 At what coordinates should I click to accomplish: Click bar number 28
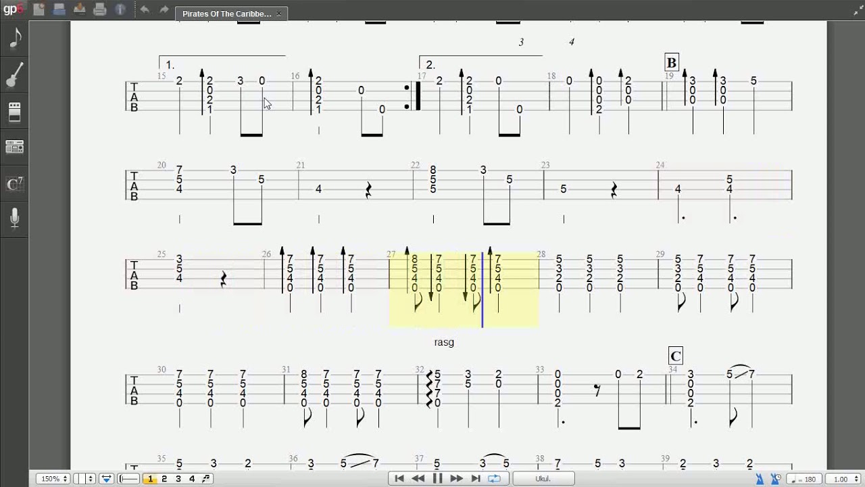(541, 254)
